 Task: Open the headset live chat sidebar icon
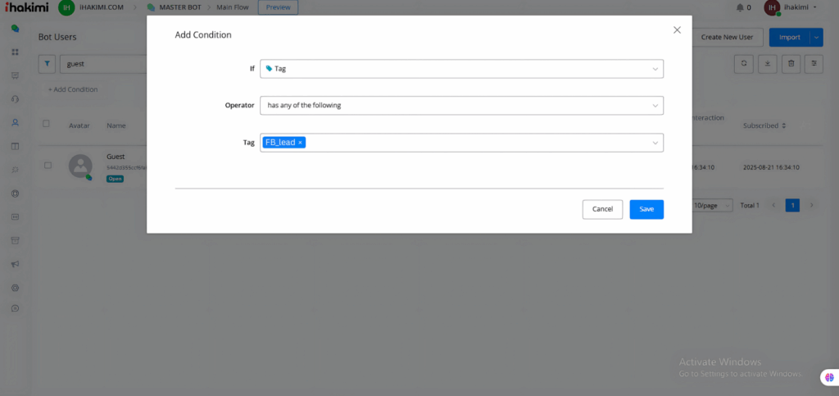[x=15, y=99]
